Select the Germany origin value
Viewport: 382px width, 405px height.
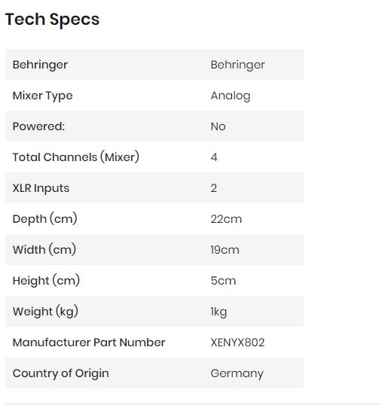click(237, 373)
